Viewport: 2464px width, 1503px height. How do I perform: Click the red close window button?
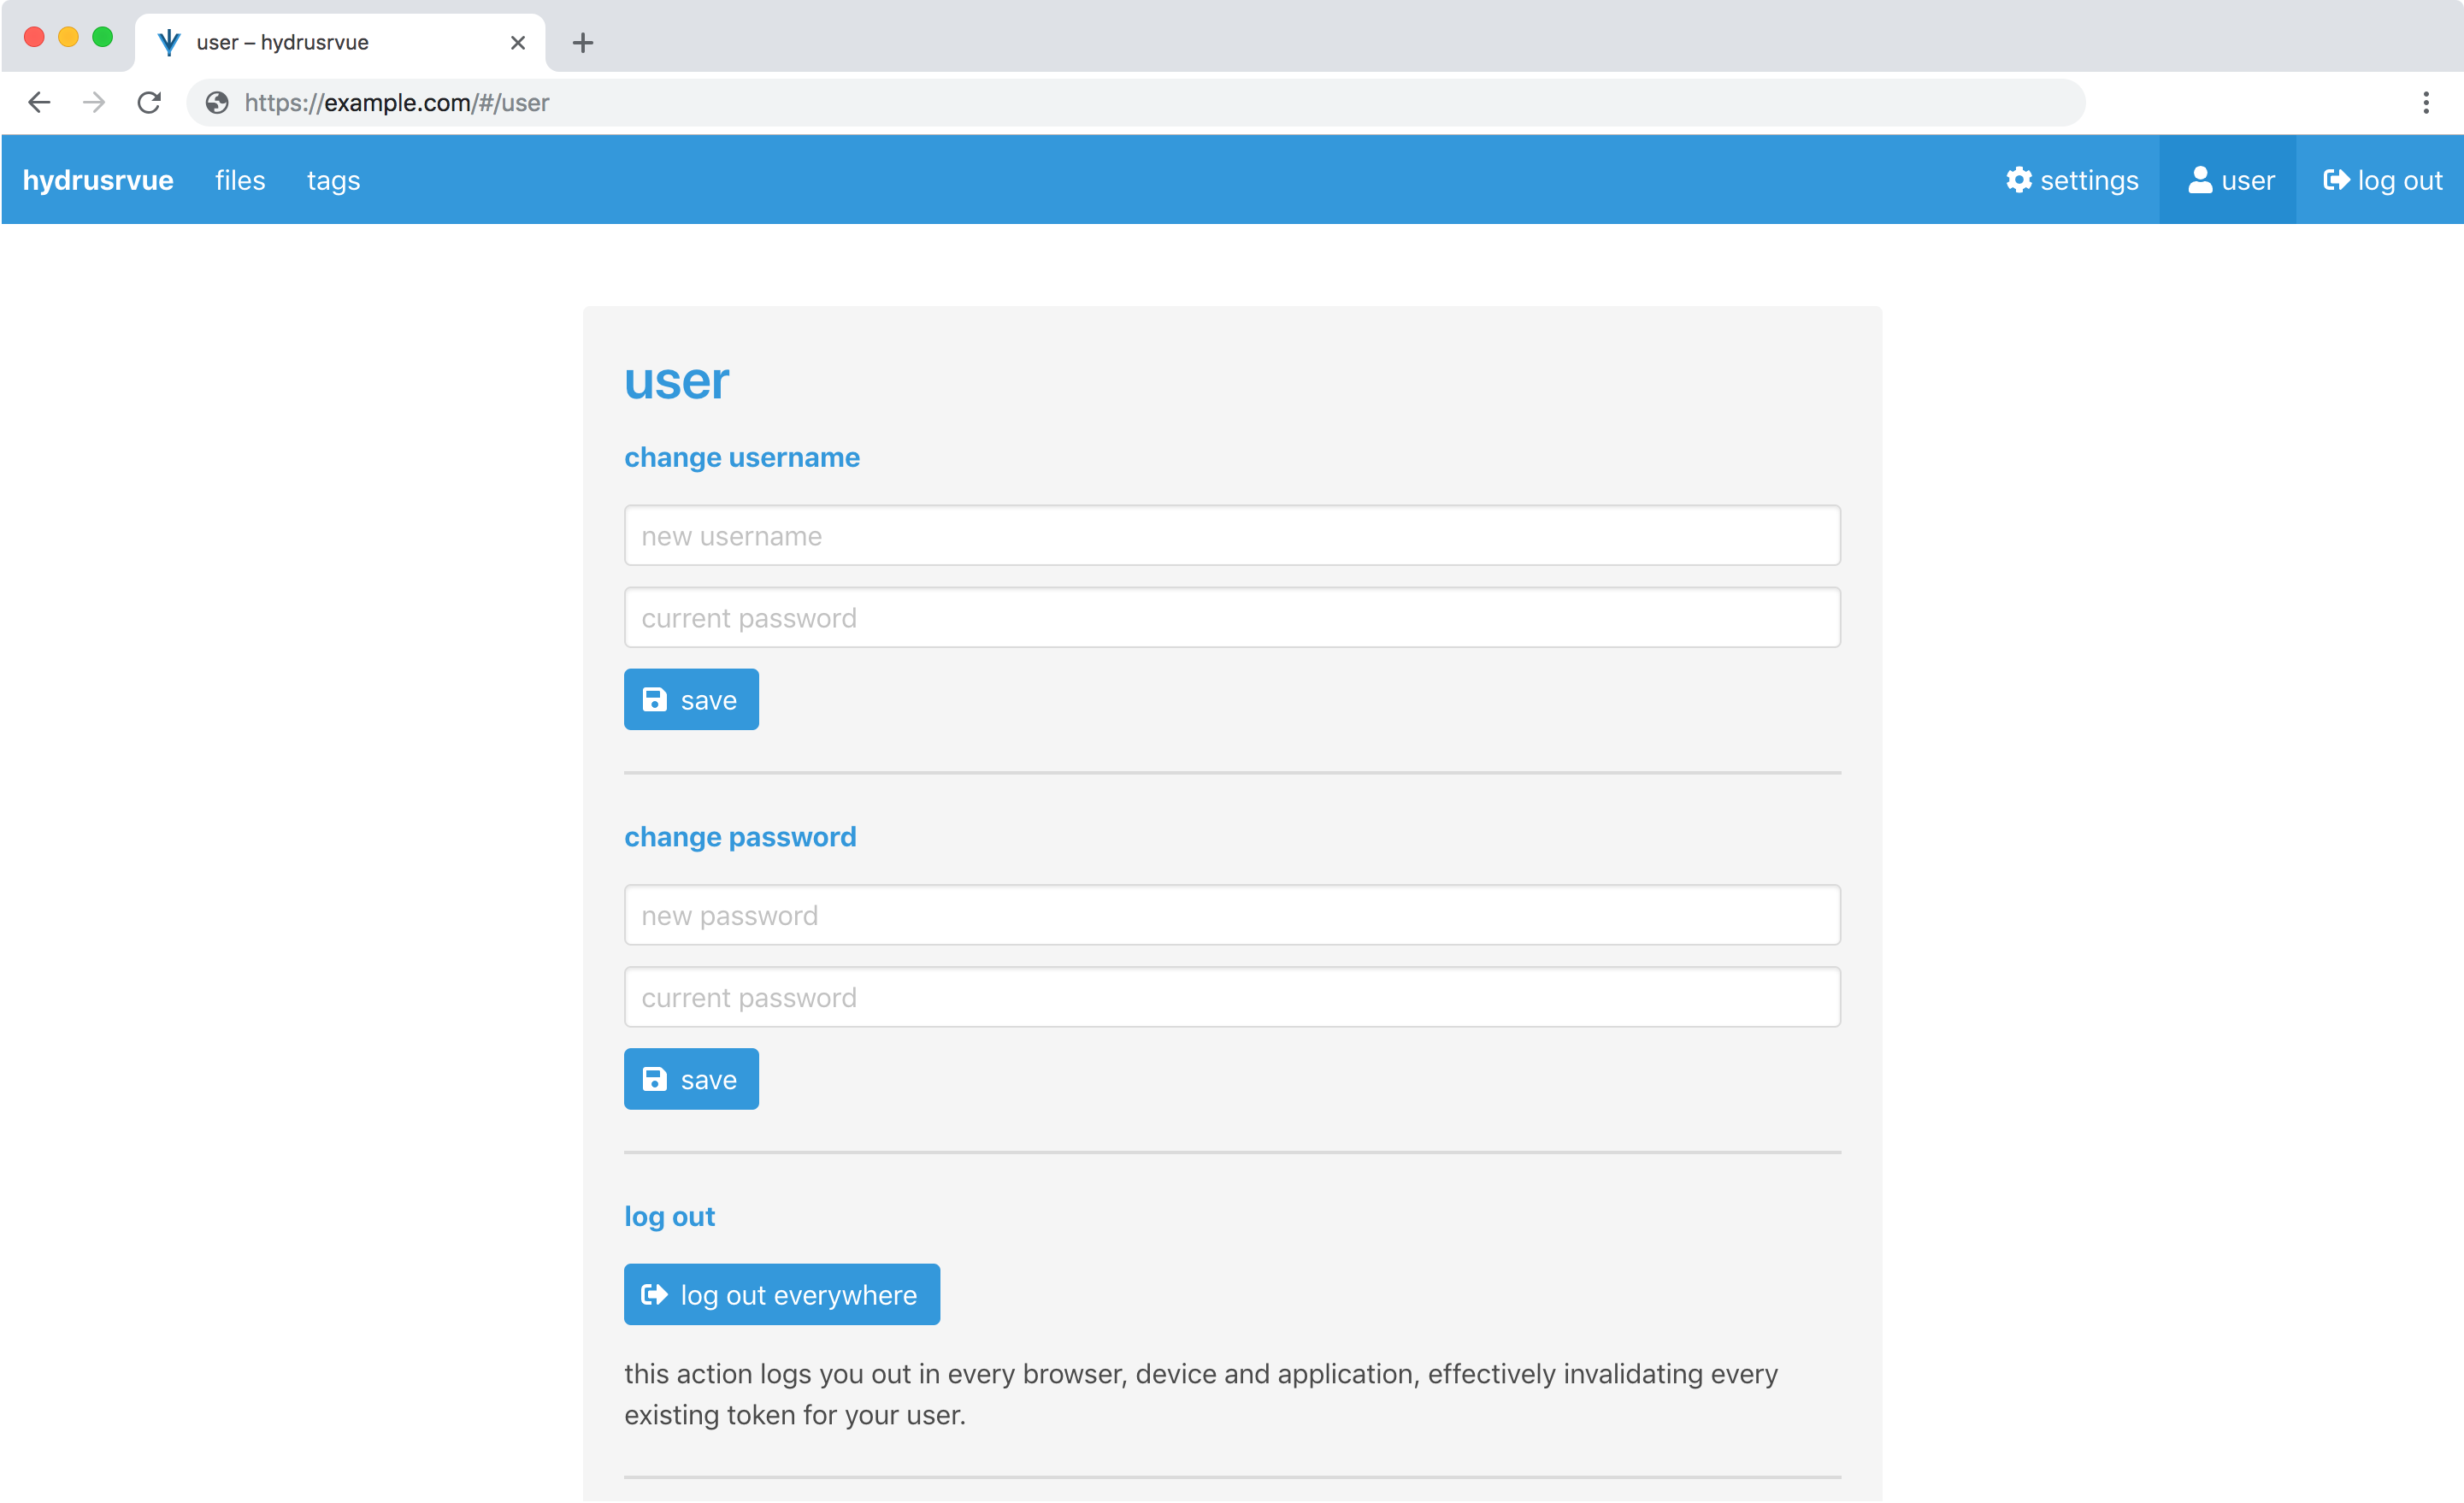(x=34, y=37)
